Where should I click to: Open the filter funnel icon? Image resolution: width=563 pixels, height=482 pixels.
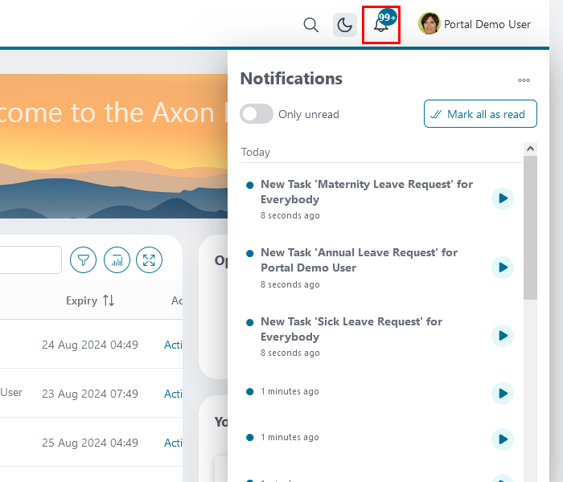click(84, 260)
